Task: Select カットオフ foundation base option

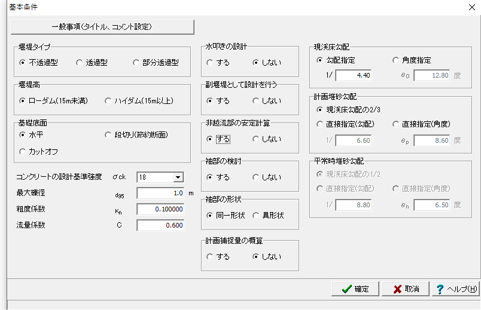Action: [x=23, y=152]
